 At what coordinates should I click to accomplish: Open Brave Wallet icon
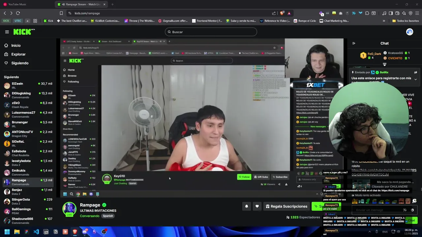397,13
